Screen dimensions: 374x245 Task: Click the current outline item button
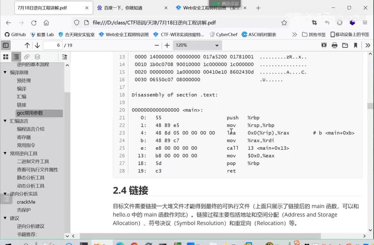[x=64, y=57]
